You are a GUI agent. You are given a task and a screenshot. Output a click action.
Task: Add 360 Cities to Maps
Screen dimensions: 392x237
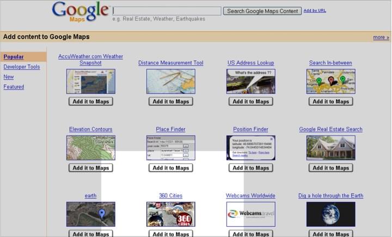pos(171,234)
